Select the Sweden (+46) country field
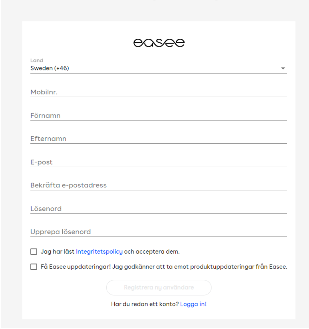The width and height of the screenshot is (309, 329). pyautogui.click(x=158, y=68)
